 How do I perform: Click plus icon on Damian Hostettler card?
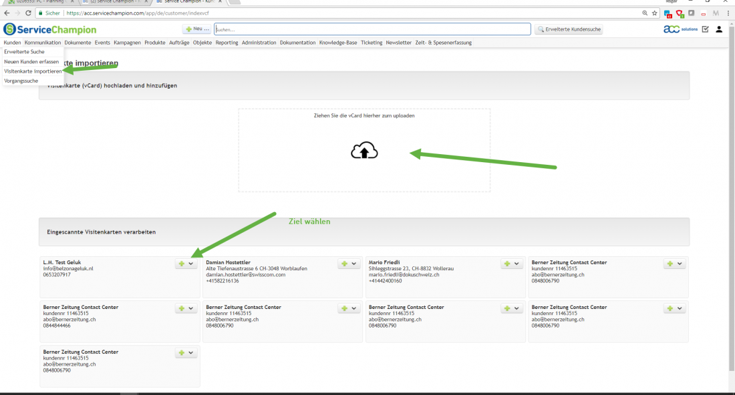point(345,264)
